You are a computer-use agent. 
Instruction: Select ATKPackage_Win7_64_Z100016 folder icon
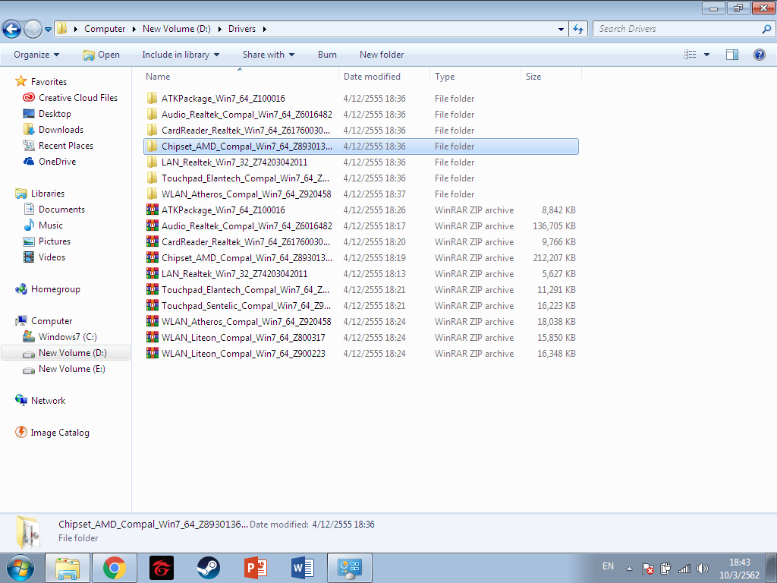click(152, 98)
